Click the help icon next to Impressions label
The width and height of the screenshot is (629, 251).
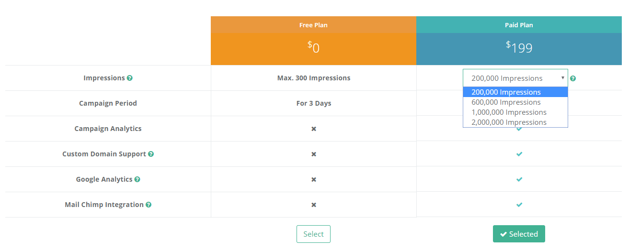coord(130,78)
